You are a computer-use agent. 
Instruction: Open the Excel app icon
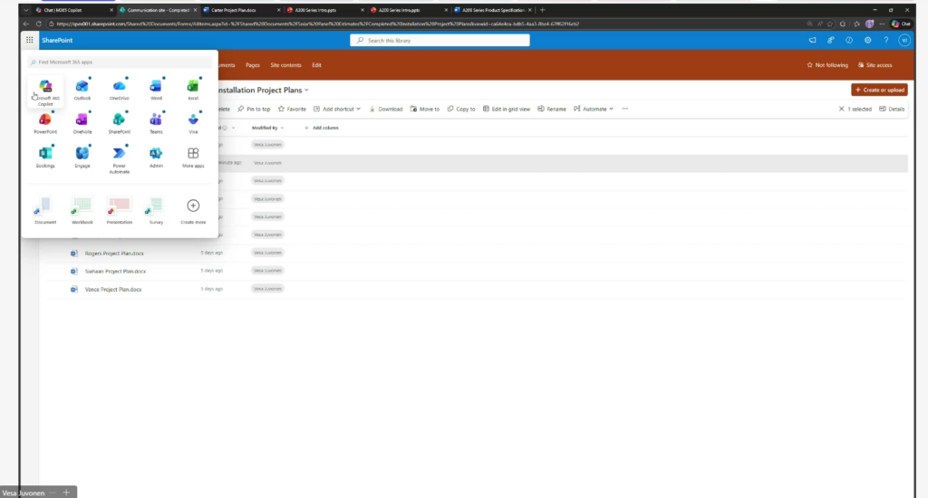193,87
